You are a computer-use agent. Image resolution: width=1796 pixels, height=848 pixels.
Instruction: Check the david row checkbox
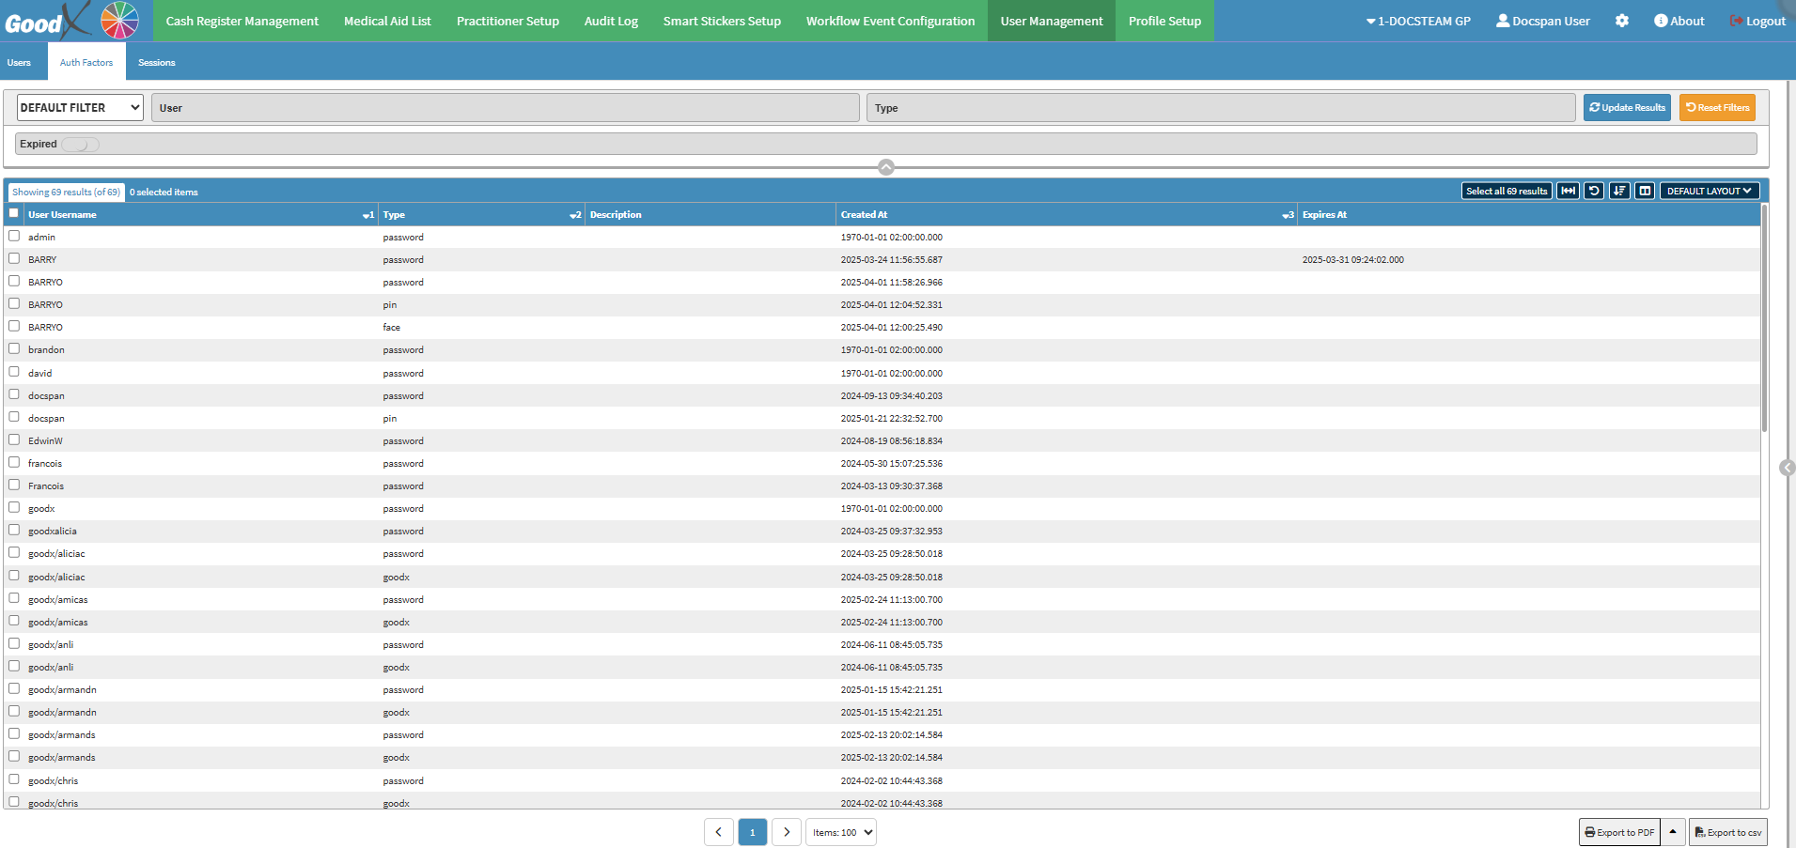pyautogui.click(x=14, y=372)
